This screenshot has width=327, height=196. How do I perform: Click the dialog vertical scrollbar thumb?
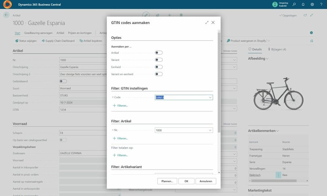click(219, 82)
